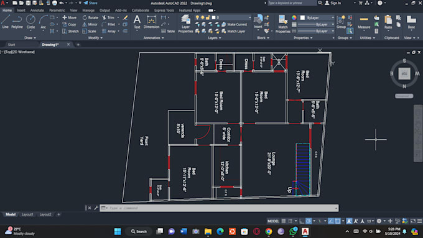423x238 pixels.
Task: Select the Polyline tool
Action: coord(17,22)
